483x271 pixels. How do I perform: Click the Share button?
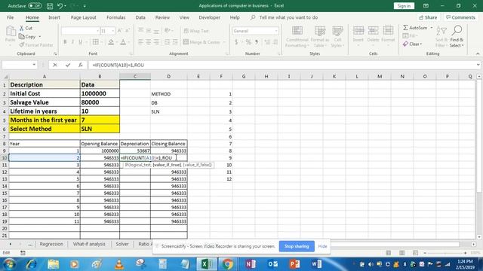(428, 17)
